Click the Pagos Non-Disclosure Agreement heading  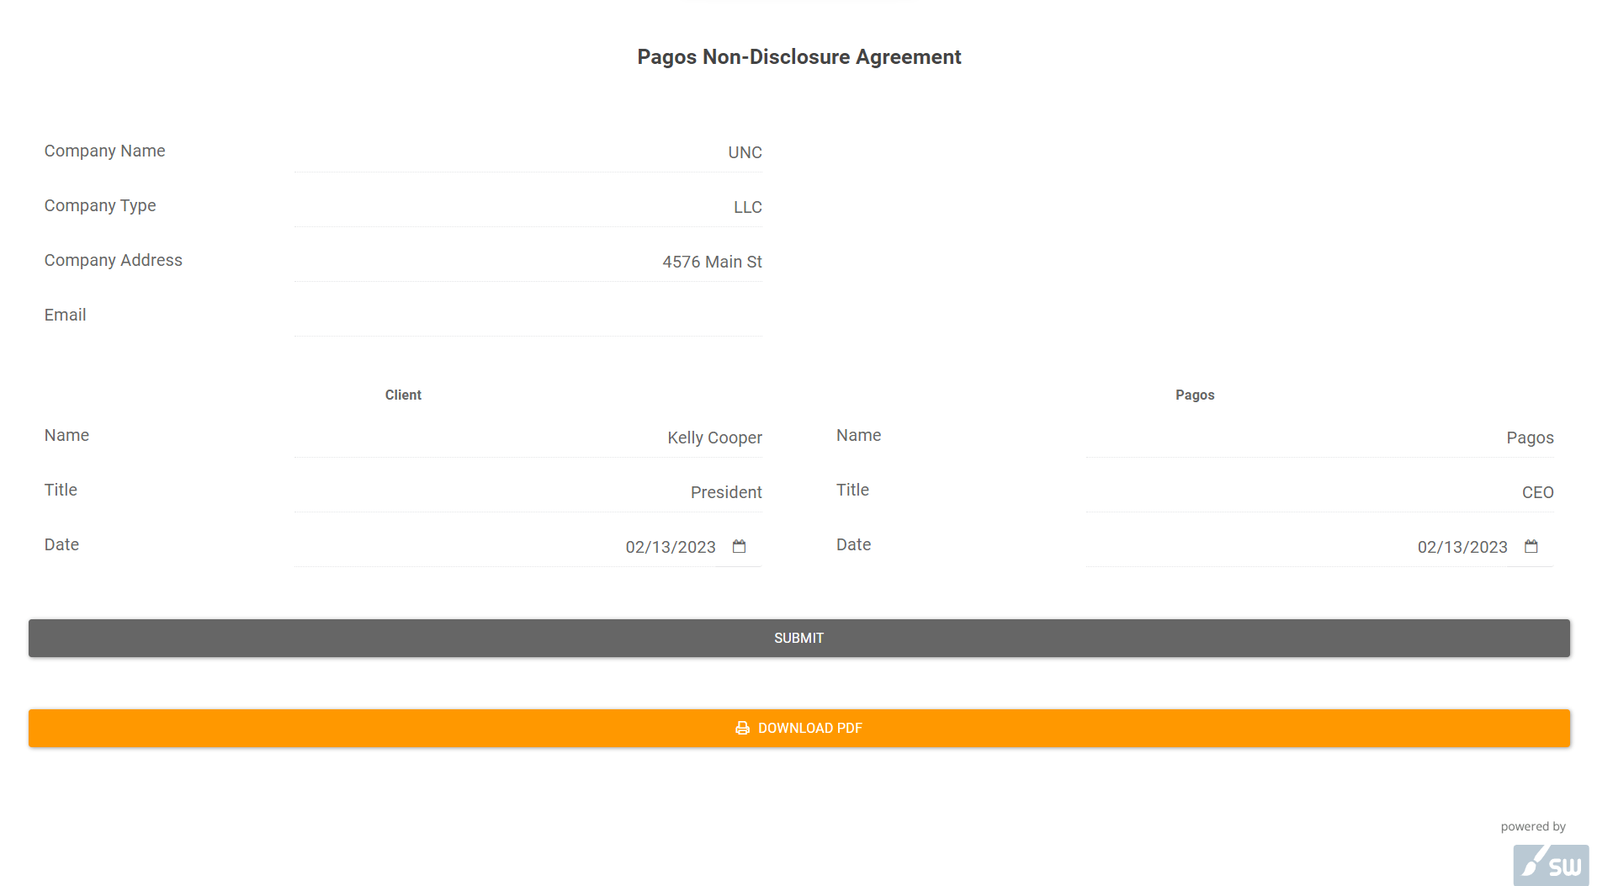(x=798, y=57)
